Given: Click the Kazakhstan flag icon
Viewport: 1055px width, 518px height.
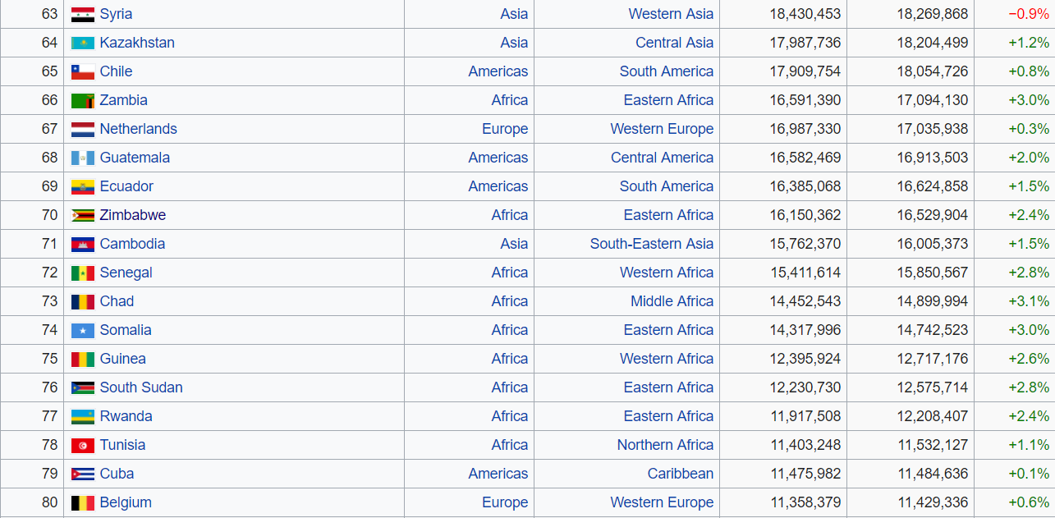Looking at the screenshot, I should pos(83,44).
